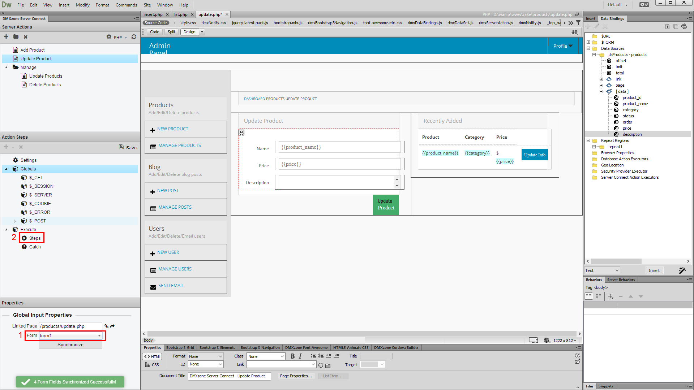Switch Properties to CSS mode
This screenshot has height=390, width=694.
pos(152,365)
